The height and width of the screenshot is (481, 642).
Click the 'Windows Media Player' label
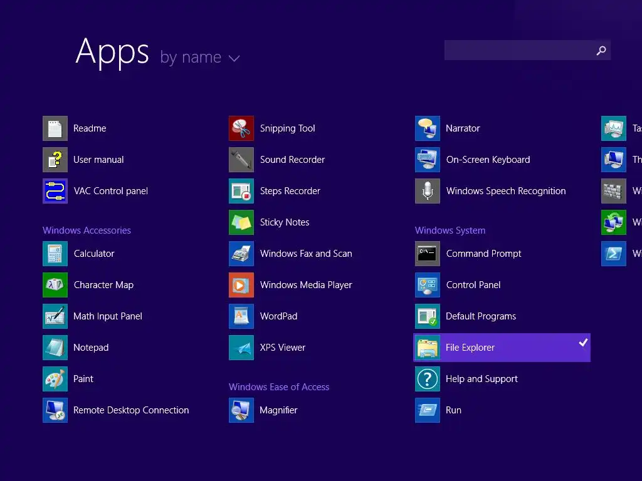tap(306, 285)
